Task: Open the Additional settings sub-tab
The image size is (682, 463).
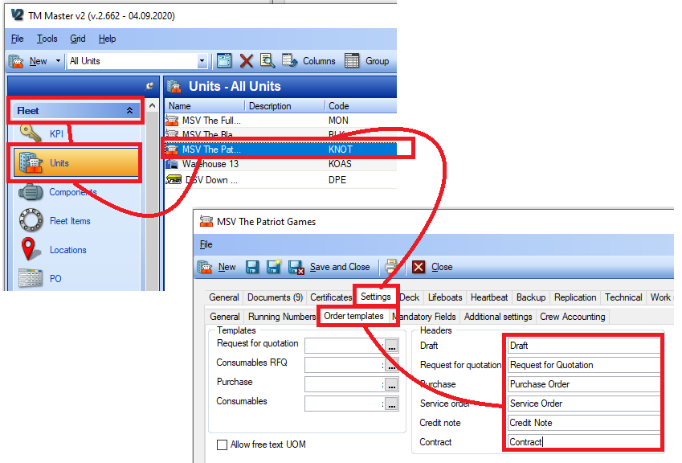Action: point(498,317)
